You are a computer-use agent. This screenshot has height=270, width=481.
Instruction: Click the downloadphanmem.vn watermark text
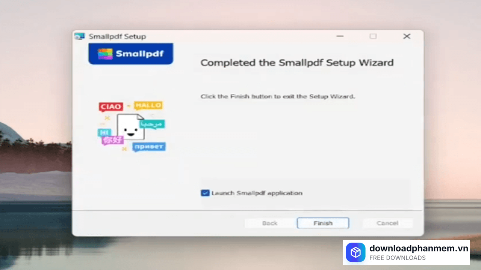419,248
